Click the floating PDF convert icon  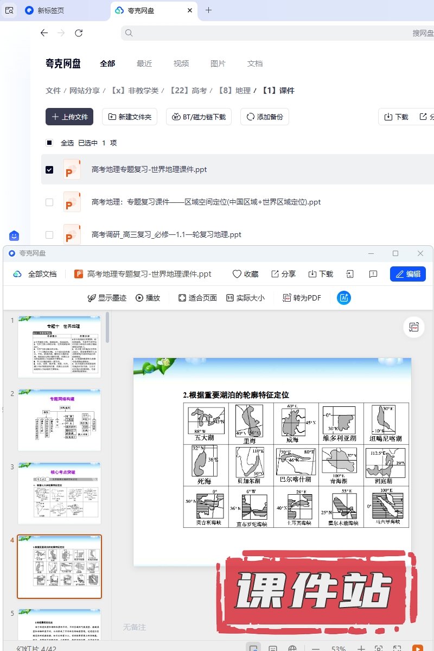coord(414,327)
